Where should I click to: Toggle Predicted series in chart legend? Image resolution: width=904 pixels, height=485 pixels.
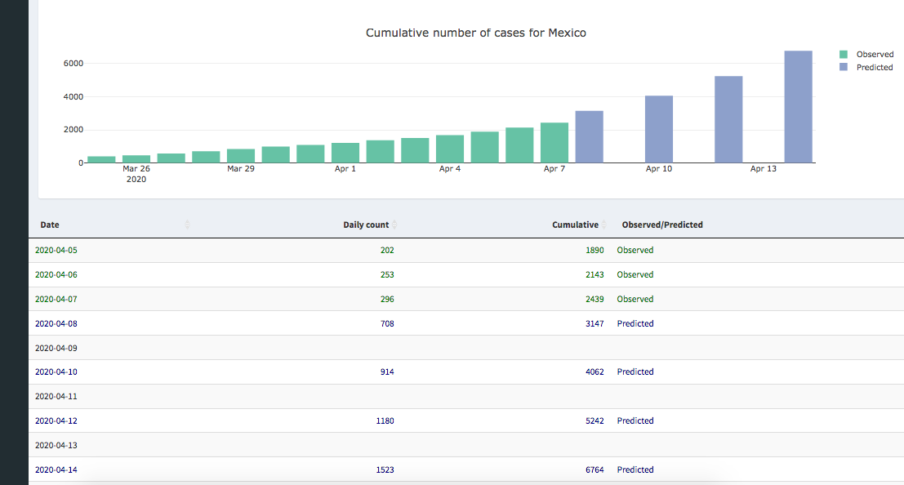point(874,67)
